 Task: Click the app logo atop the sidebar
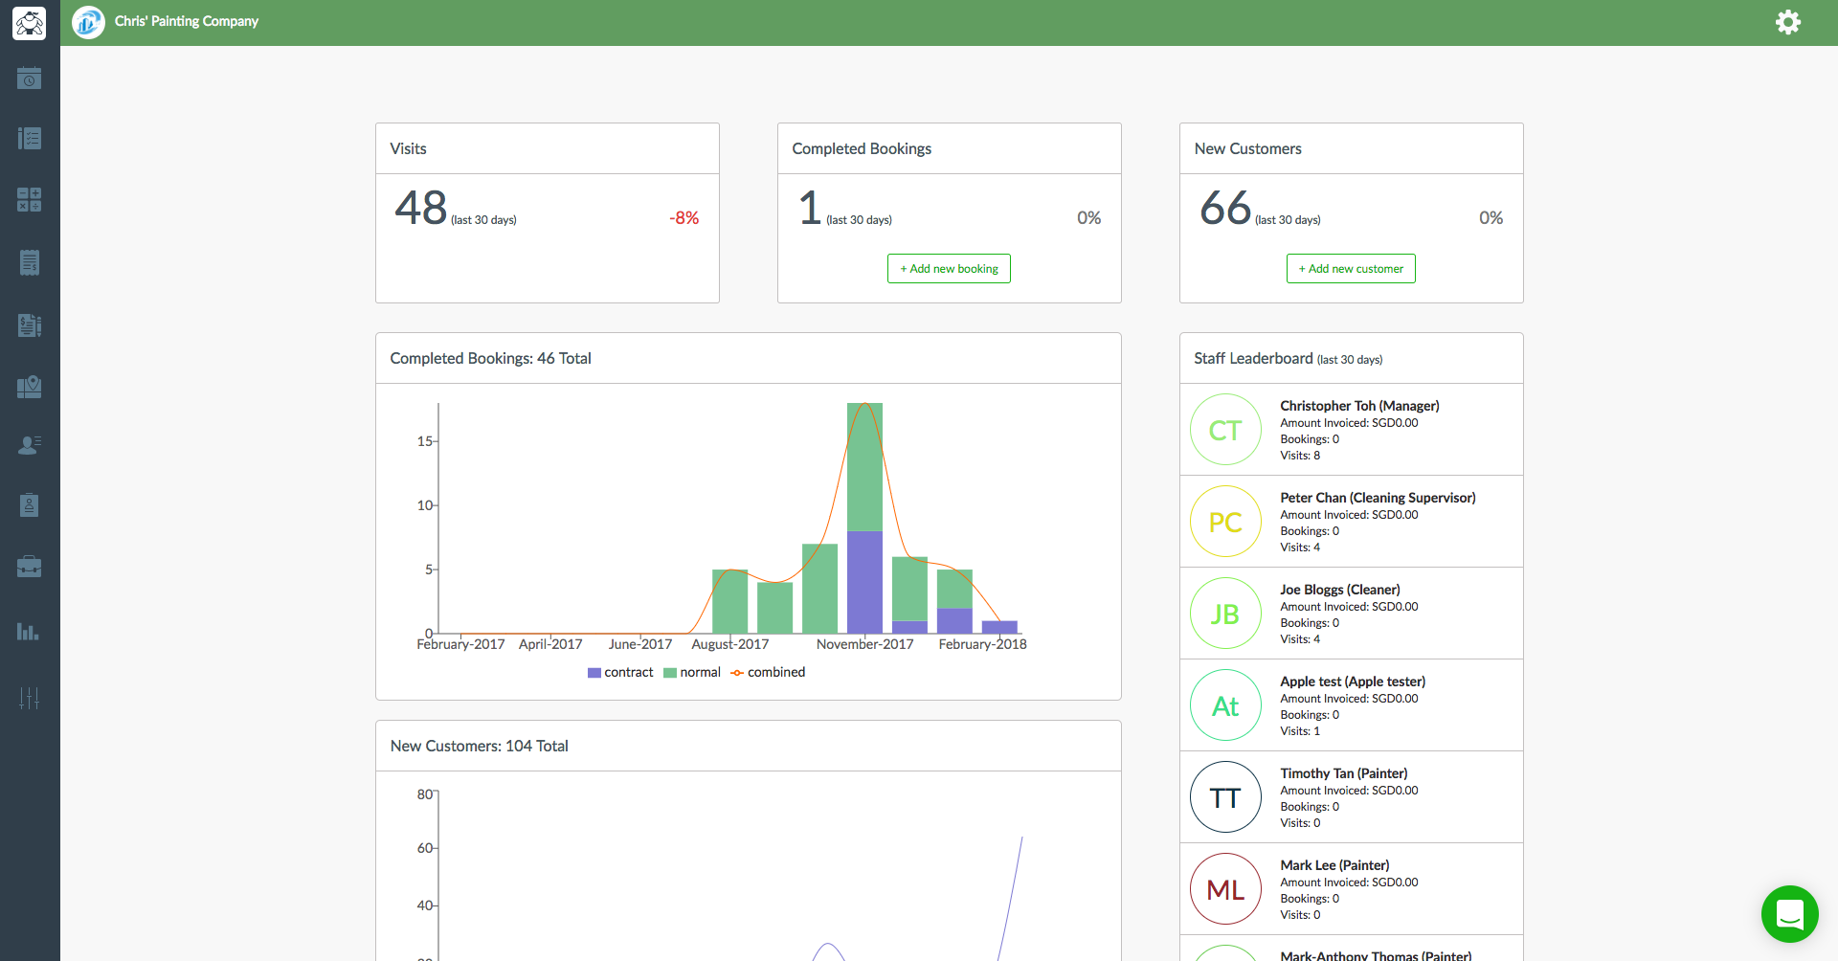[x=30, y=23]
